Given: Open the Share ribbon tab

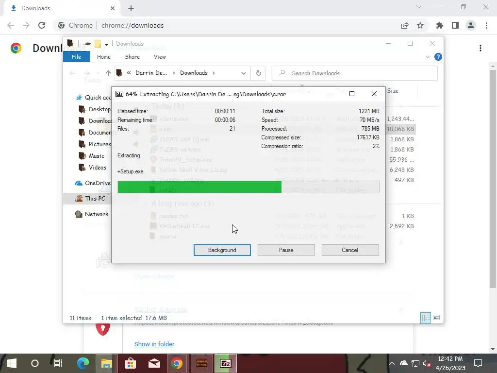Looking at the screenshot, I should [132, 57].
